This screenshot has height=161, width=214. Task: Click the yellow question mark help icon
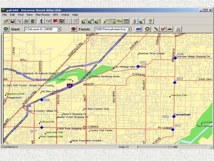pos(151,21)
